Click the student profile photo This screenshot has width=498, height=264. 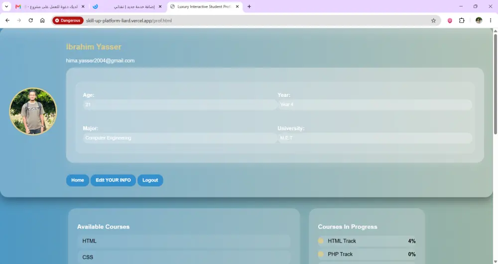pos(33,111)
